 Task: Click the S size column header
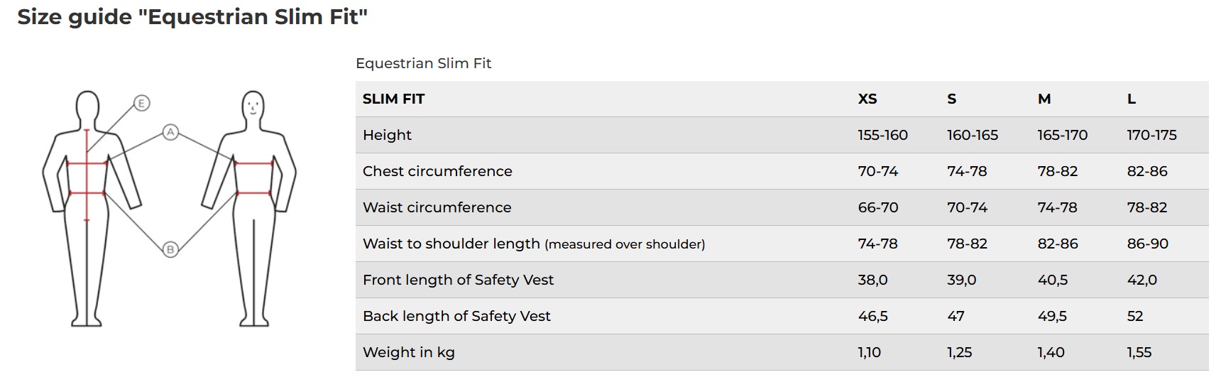951,99
